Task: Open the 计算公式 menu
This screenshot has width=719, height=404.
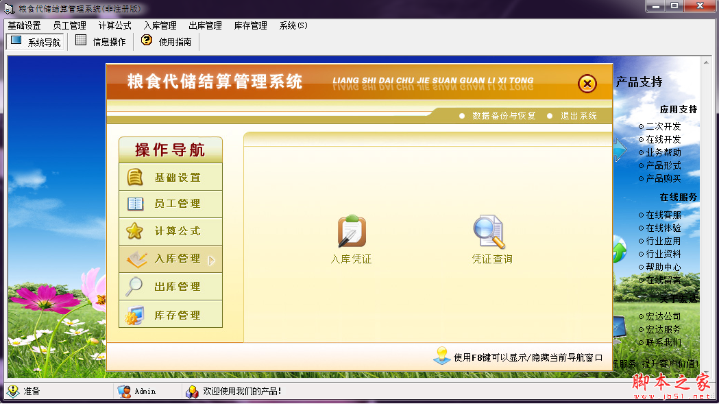Action: [114, 25]
